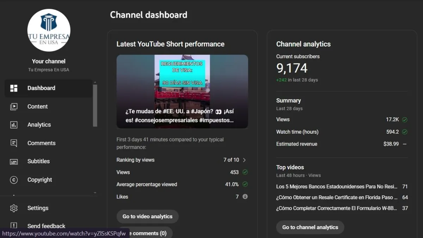This screenshot has width=423, height=238.
Task: Open the Formulario W-8B video link
Action: tap(337, 208)
